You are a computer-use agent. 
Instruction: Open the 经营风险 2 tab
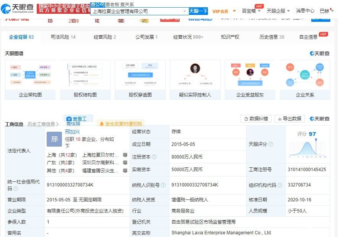(105, 37)
